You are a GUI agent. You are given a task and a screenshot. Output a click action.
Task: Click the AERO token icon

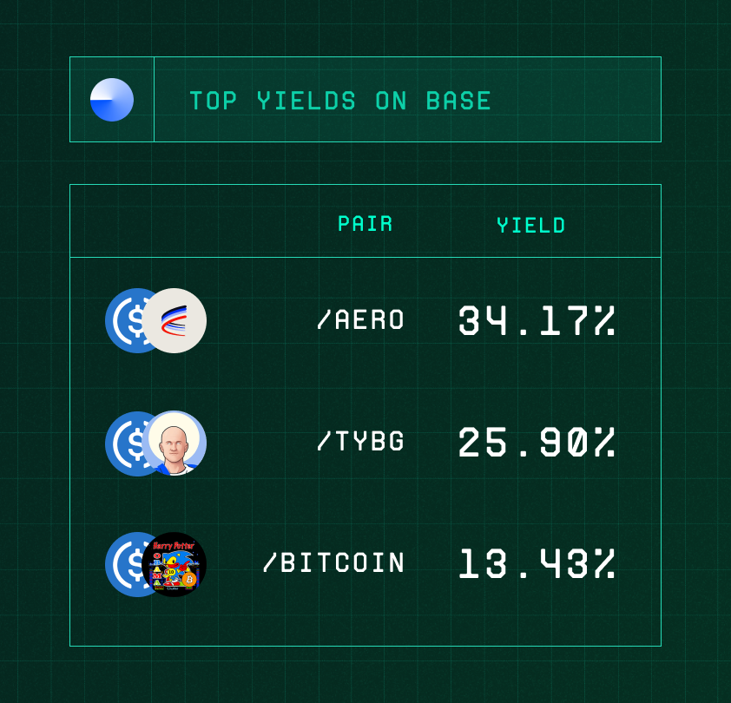click(x=174, y=321)
